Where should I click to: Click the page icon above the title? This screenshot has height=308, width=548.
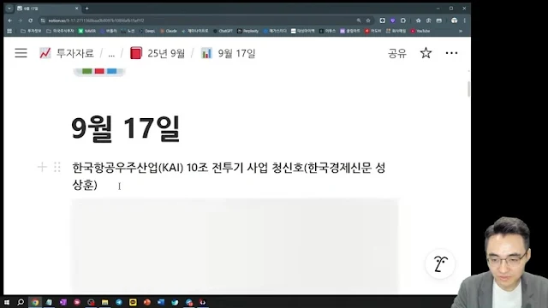(x=99, y=71)
